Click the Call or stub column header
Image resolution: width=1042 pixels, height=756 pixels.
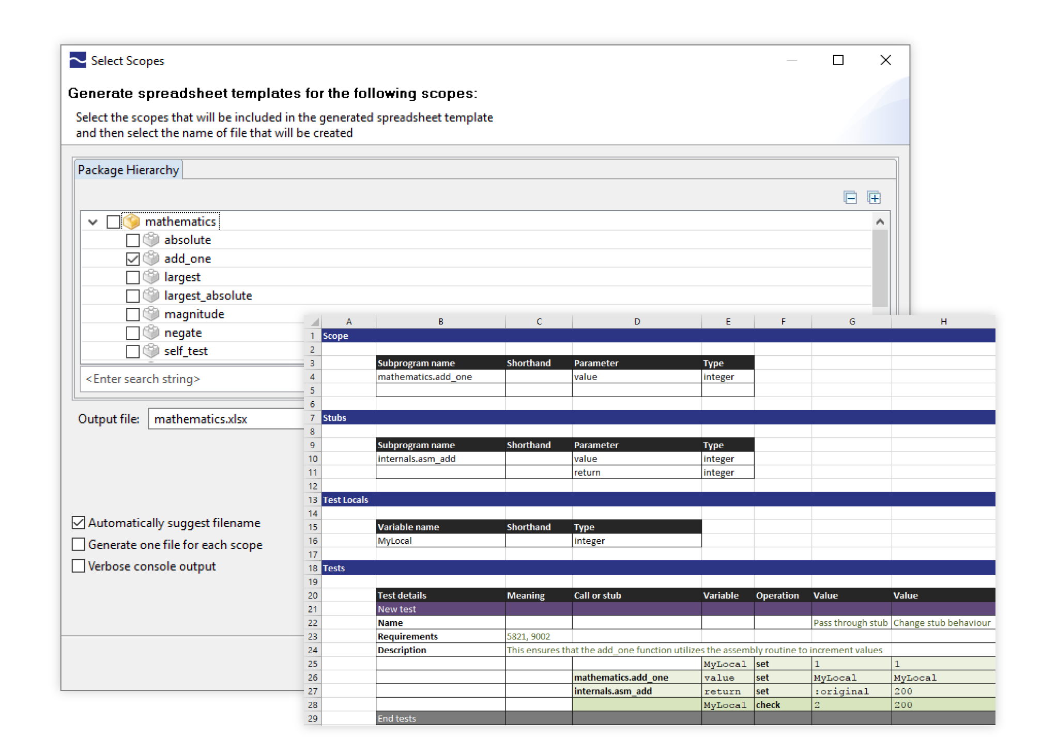[637, 595]
